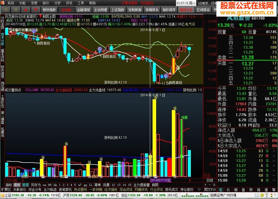Zoom out chart with the - button
The image size is (278, 199).
[210, 185]
